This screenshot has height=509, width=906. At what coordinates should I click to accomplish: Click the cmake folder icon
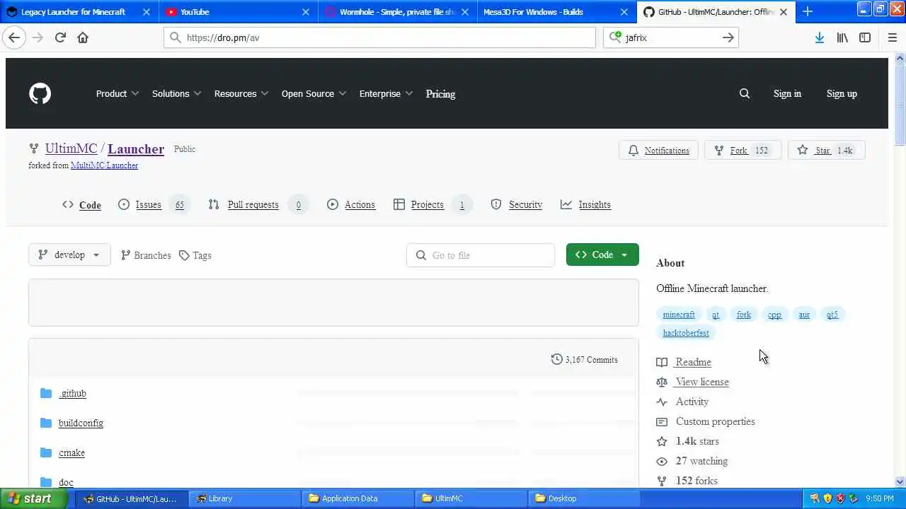click(46, 452)
